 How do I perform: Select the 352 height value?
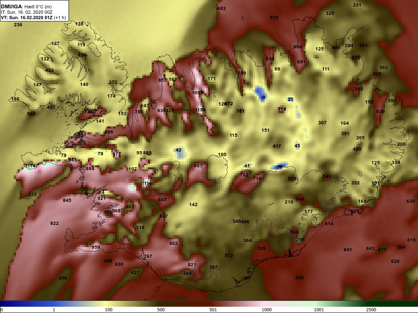[x=355, y=183]
